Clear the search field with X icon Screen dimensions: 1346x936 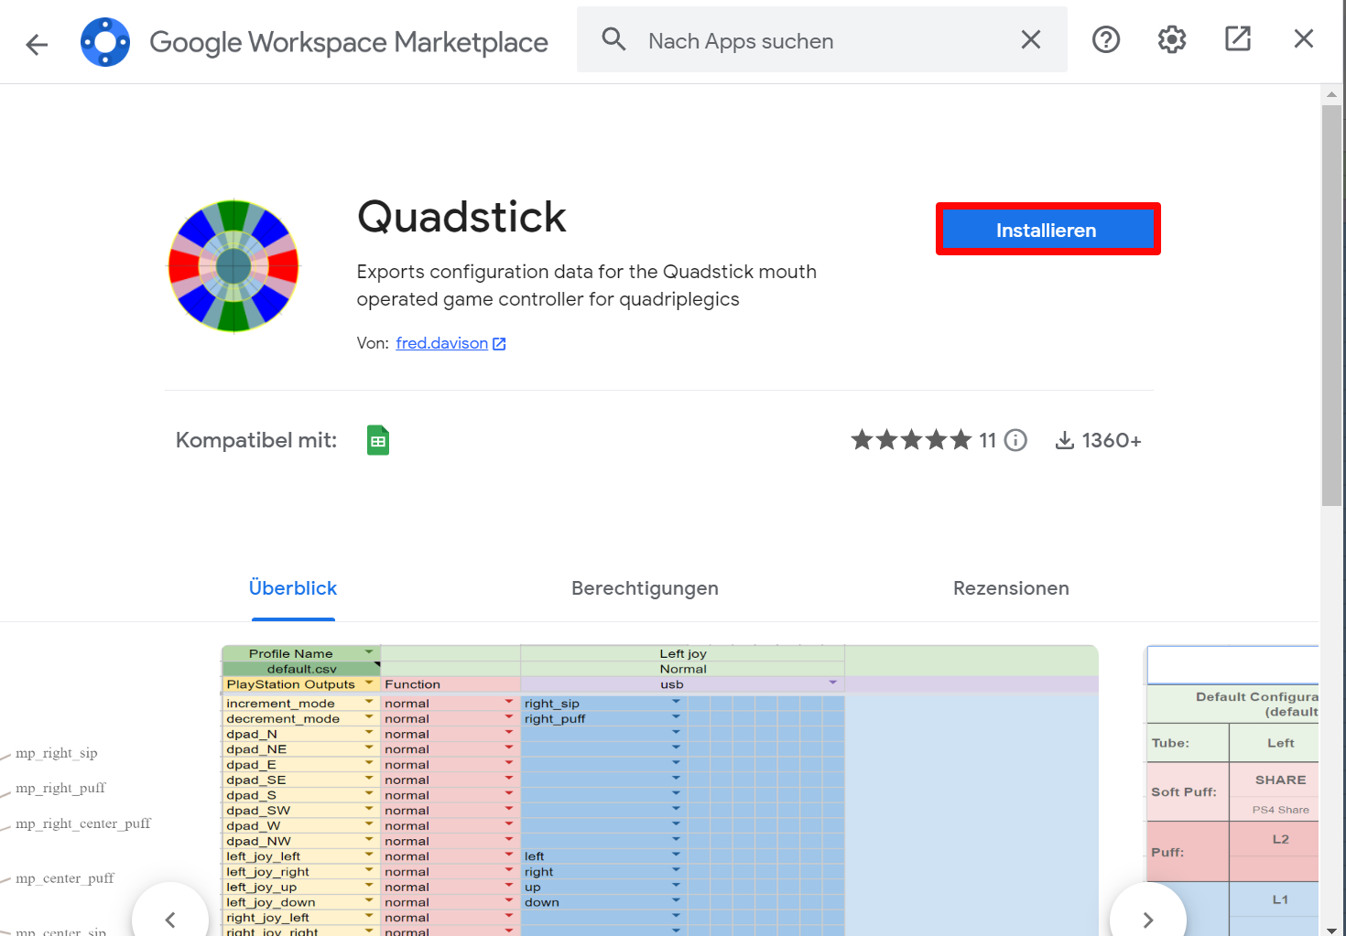1030,39
